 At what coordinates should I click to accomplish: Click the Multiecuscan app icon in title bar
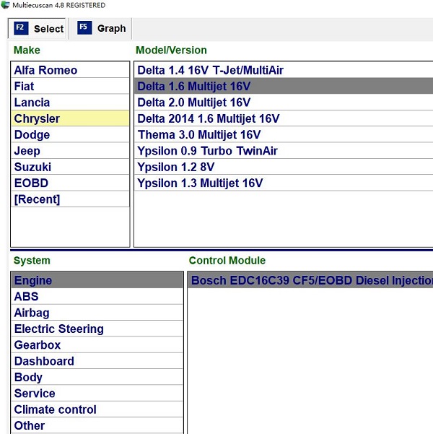[x=5, y=5]
